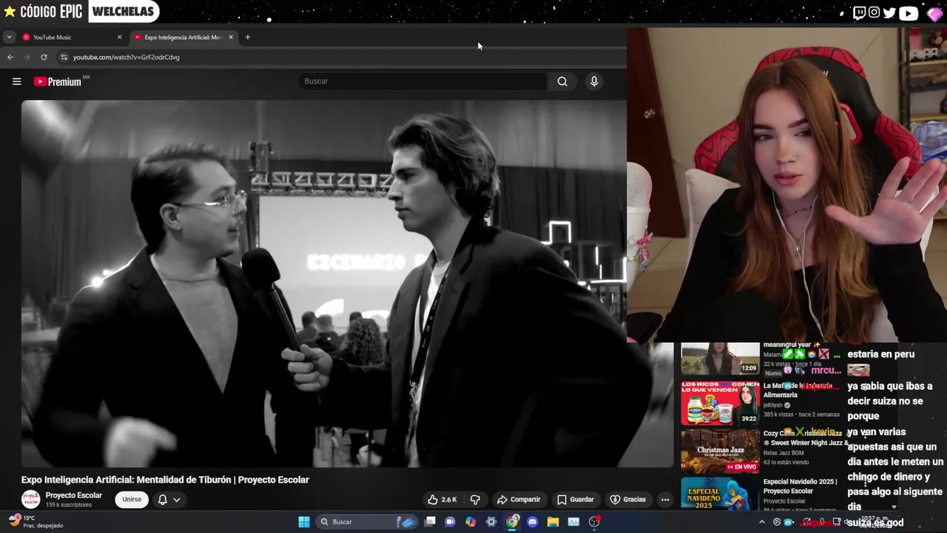Viewport: 947px width, 533px height.
Task: Dislike the video with thumbs down
Action: click(x=476, y=500)
